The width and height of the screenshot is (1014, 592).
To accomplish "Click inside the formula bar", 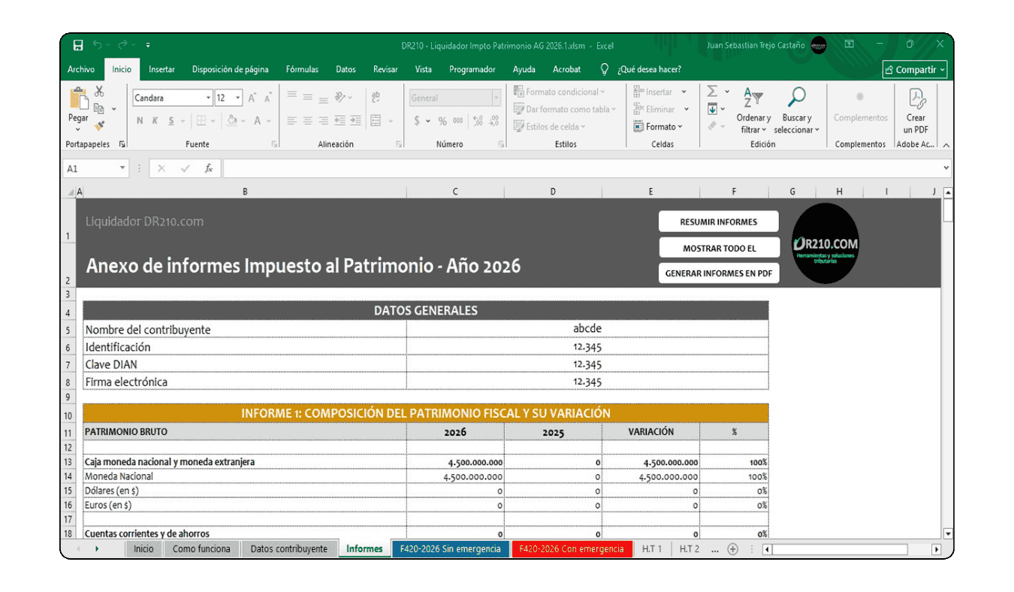I will coord(451,168).
